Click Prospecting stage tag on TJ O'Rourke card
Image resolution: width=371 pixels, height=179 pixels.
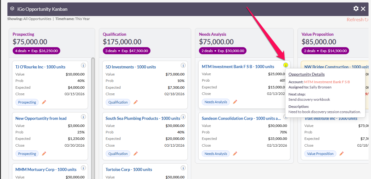(x=27, y=102)
